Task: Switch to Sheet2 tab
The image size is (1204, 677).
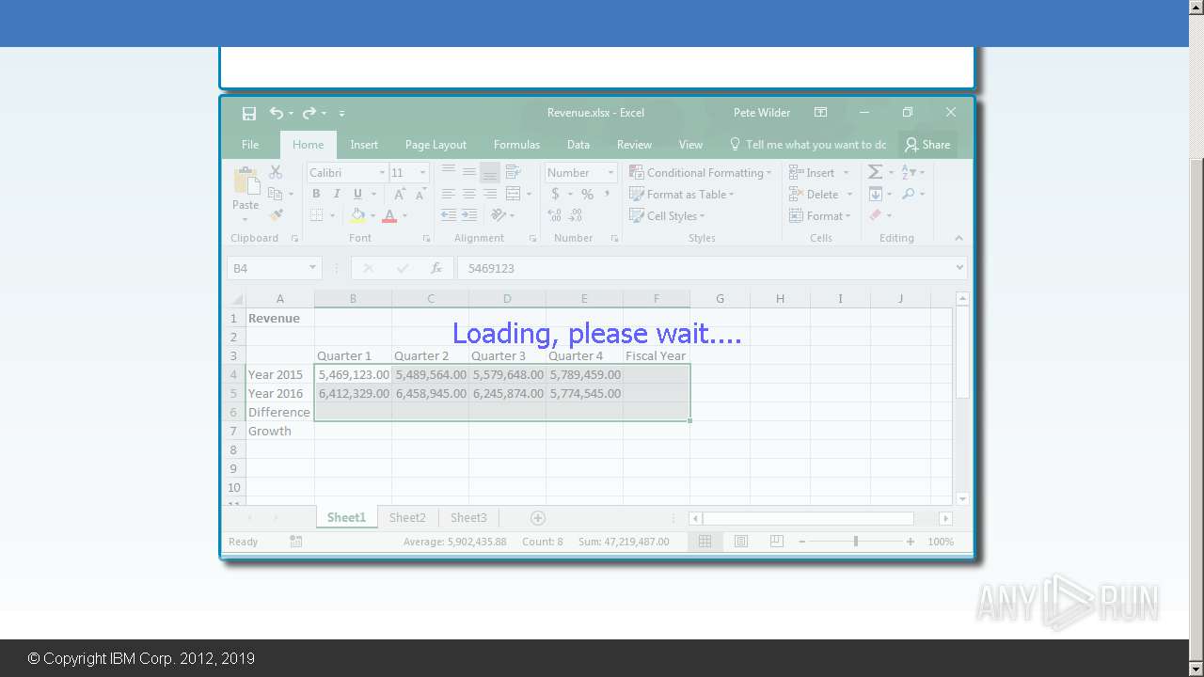Action: [x=407, y=518]
